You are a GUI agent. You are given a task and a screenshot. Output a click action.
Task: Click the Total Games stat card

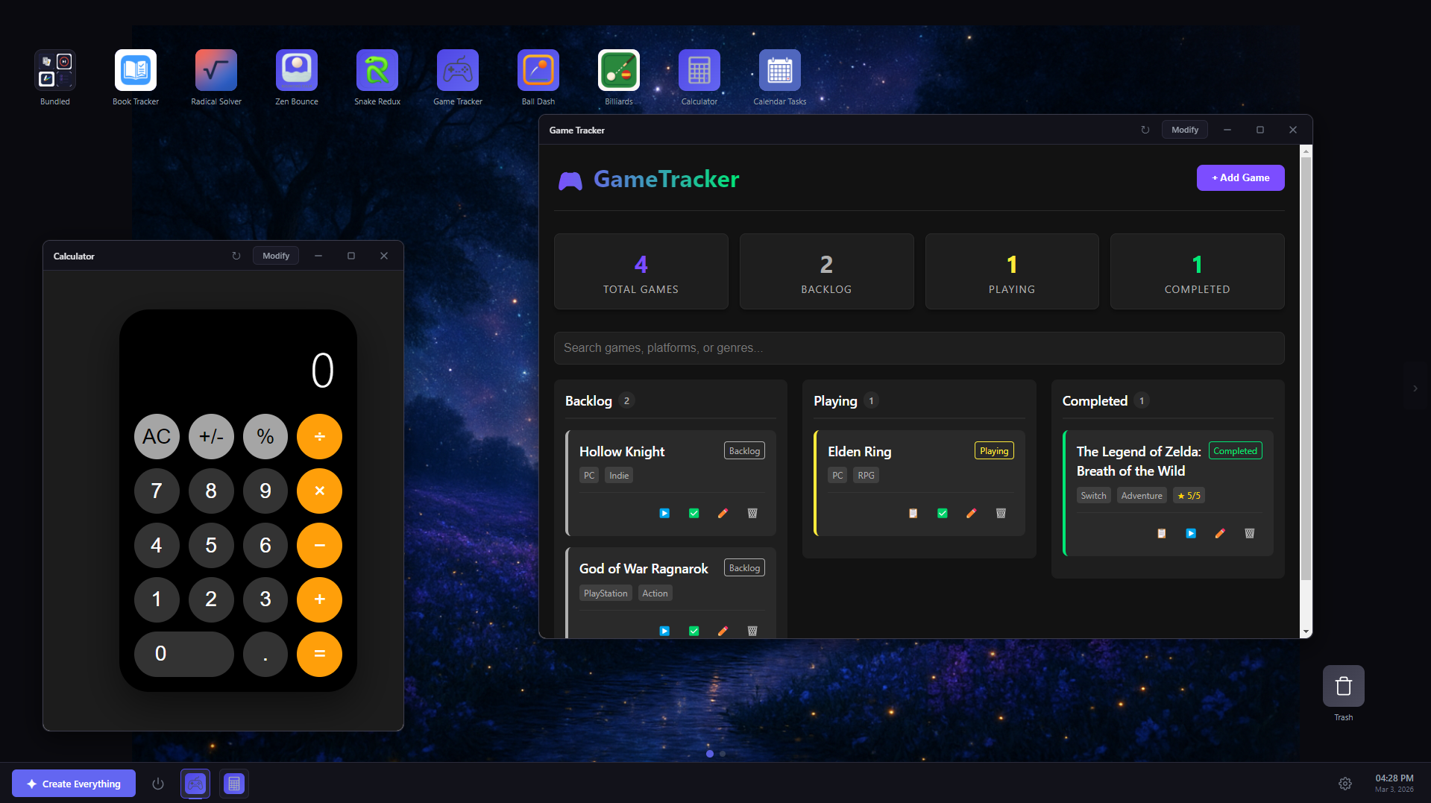[641, 271]
